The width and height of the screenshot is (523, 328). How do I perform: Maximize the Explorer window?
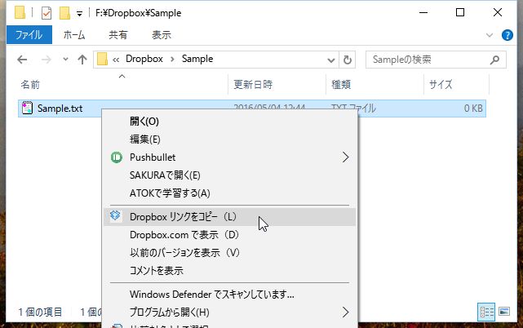click(x=460, y=13)
